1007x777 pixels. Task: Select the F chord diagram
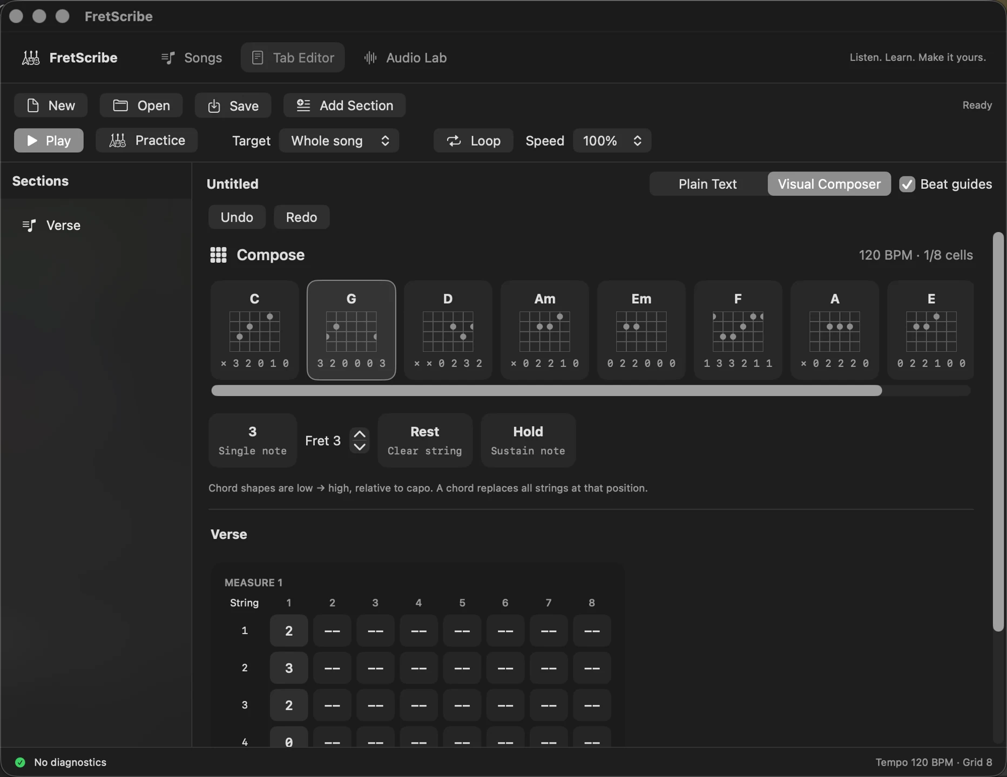coord(738,330)
